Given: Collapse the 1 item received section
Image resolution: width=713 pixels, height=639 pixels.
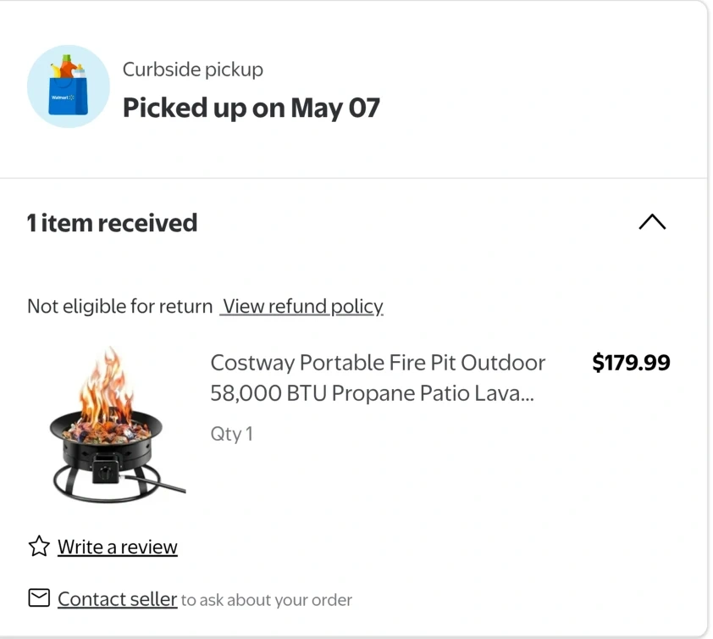Looking at the screenshot, I should tap(651, 223).
